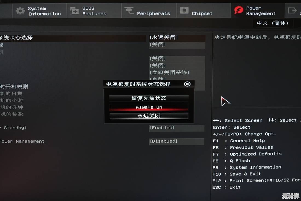Click the 中文（简体）language button

(273, 23)
